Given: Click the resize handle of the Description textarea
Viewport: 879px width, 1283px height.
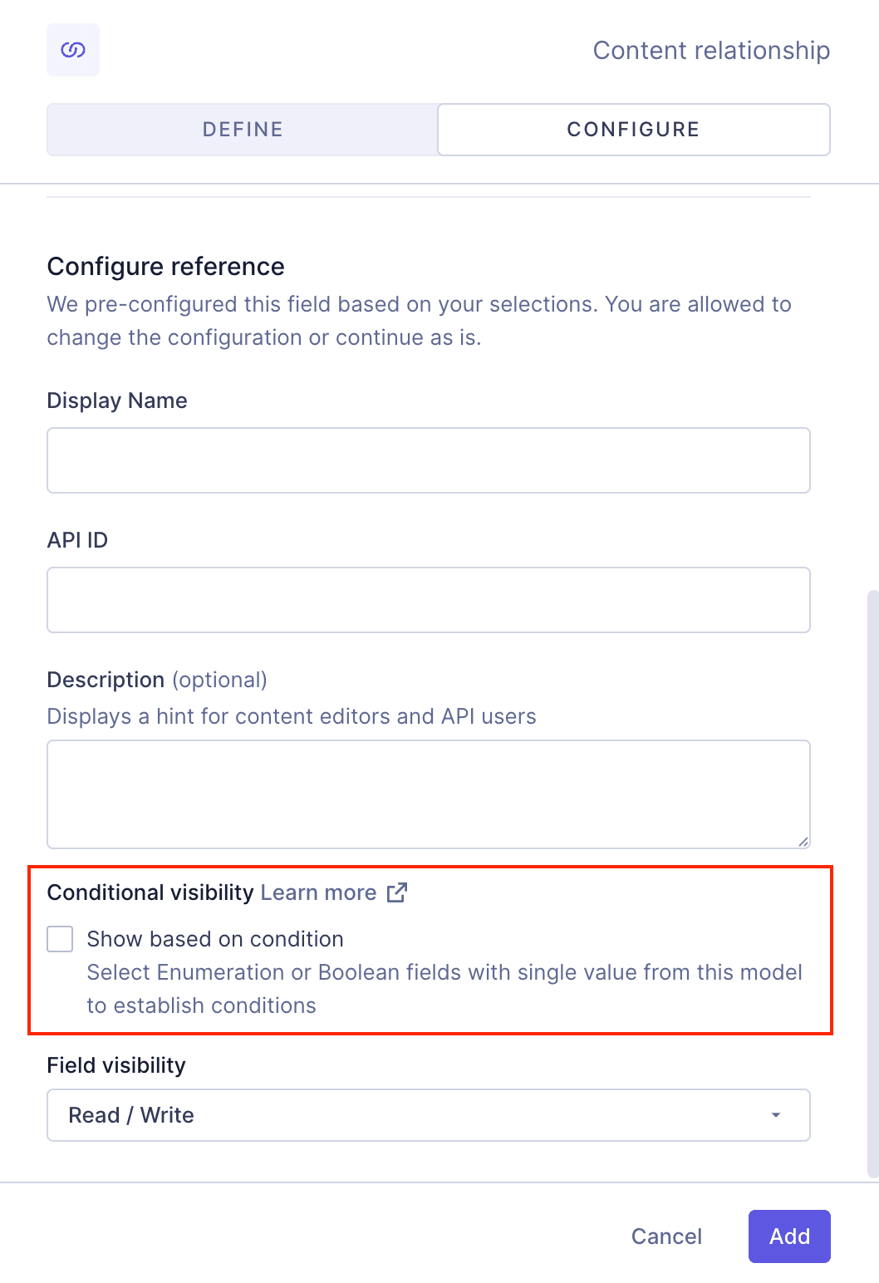Looking at the screenshot, I should pyautogui.click(x=803, y=841).
